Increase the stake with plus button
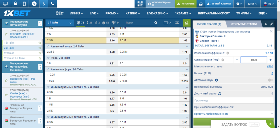The width and height of the screenshot is (280, 128). (x=270, y=60)
